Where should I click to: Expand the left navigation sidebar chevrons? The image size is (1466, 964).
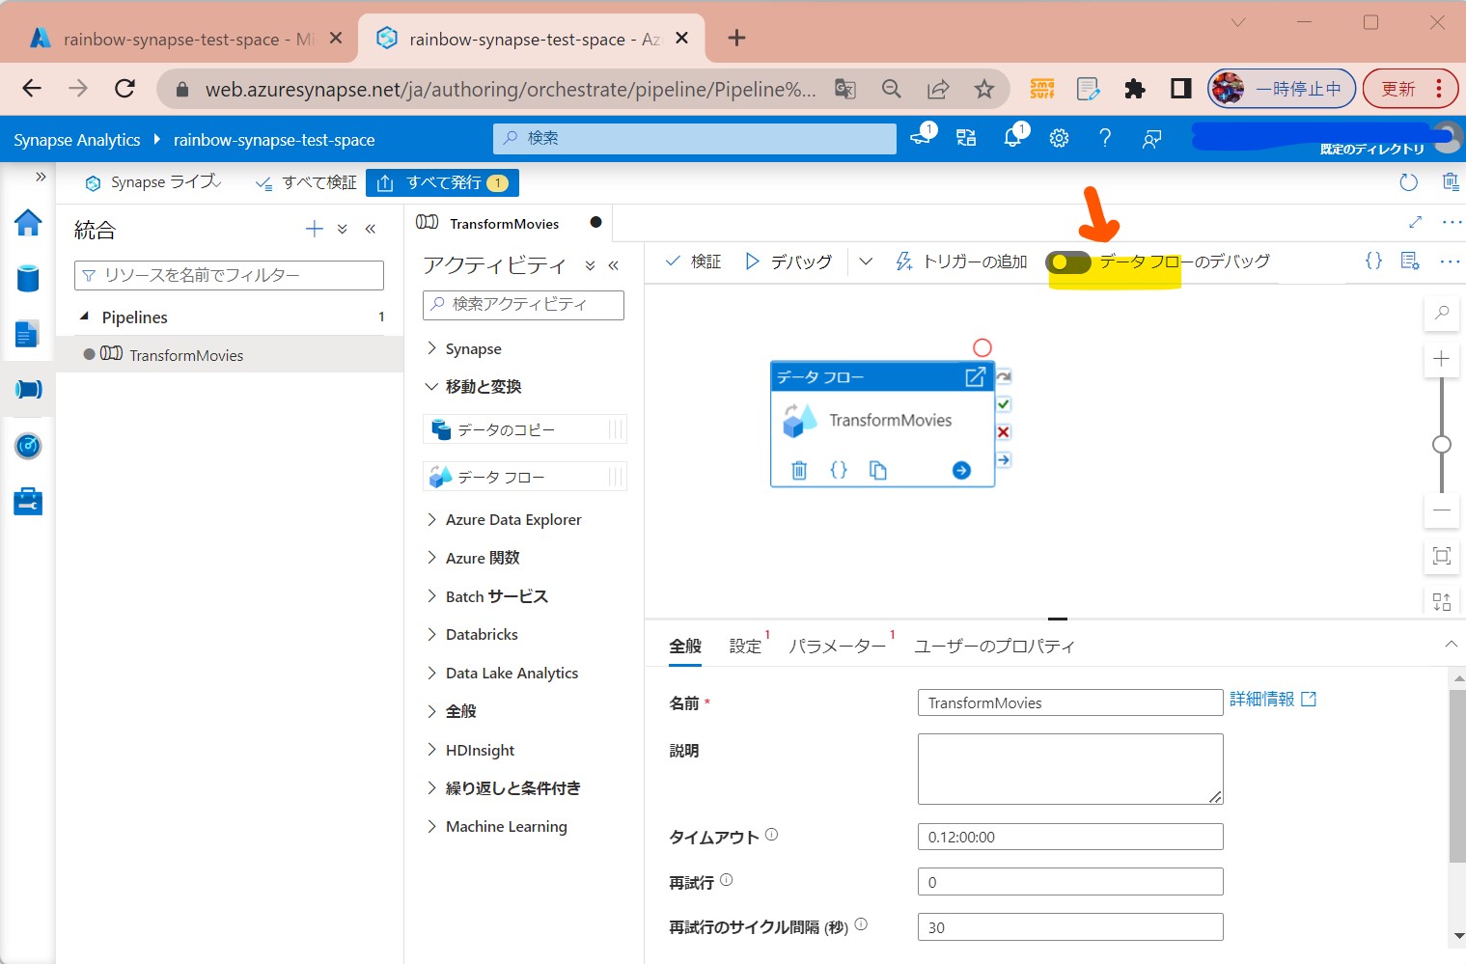(41, 177)
